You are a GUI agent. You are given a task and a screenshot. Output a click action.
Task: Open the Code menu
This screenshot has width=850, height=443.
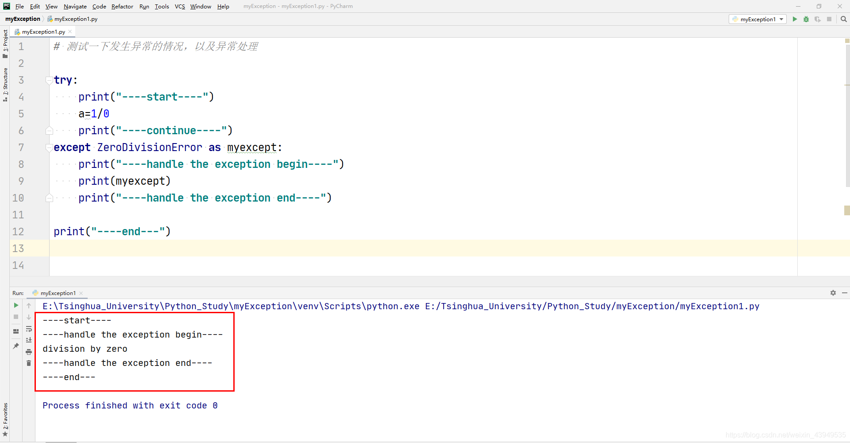tap(99, 6)
